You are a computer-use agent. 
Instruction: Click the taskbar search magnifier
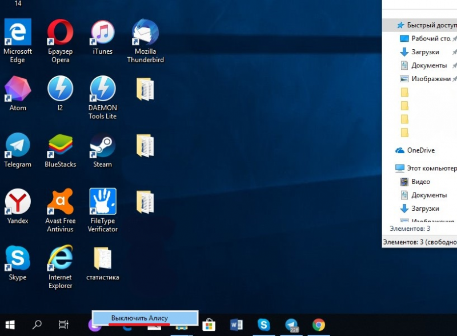pyautogui.click(x=37, y=325)
